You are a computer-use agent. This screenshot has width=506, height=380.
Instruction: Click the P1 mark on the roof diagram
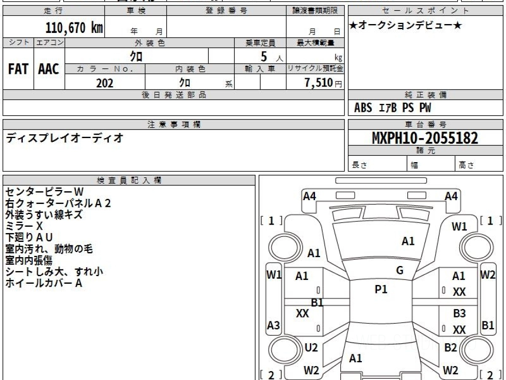pyautogui.click(x=381, y=289)
